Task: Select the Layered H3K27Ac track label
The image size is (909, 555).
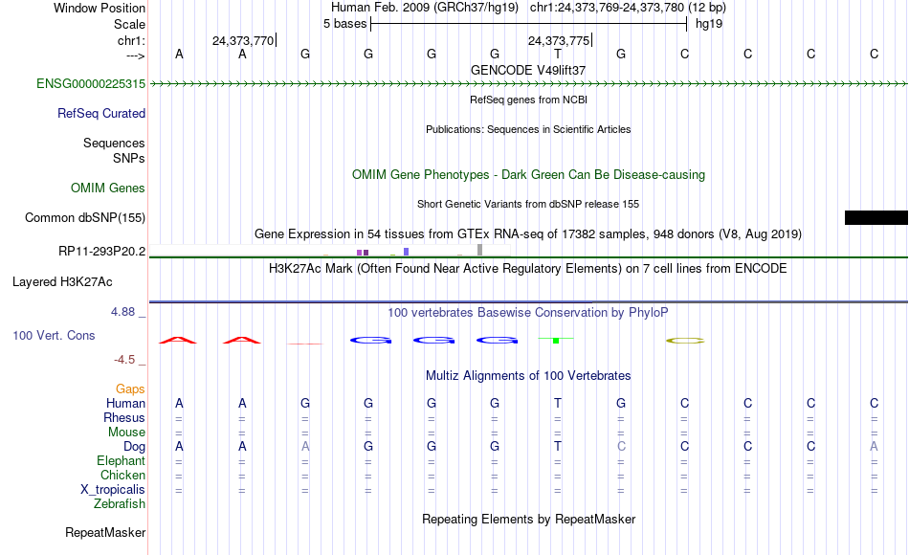Action: coord(62,282)
